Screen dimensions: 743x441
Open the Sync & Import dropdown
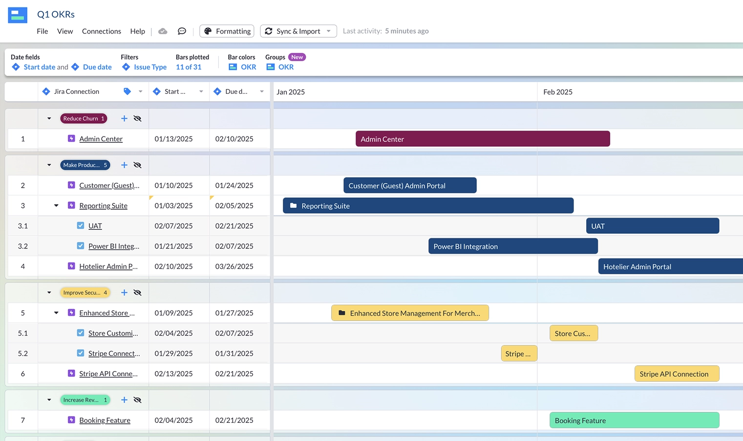coord(298,31)
